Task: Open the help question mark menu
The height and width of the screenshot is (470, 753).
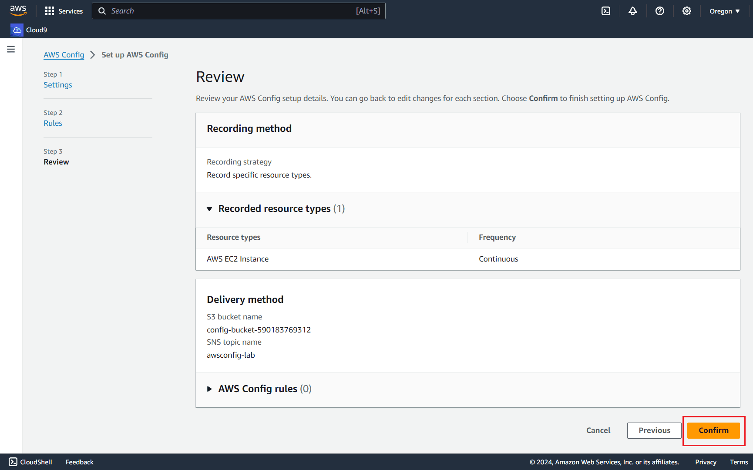Action: (x=660, y=11)
